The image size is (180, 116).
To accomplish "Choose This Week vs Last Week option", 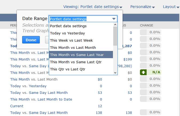I will (x=71, y=40).
